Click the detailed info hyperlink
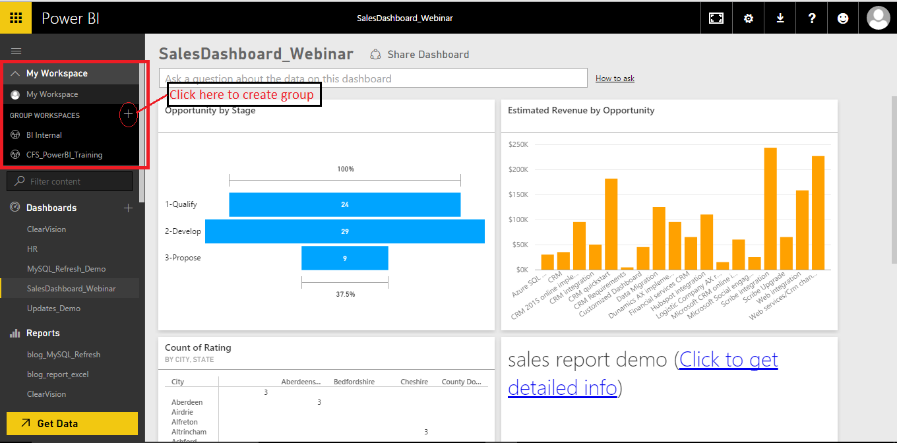897x443 pixels. [643, 373]
